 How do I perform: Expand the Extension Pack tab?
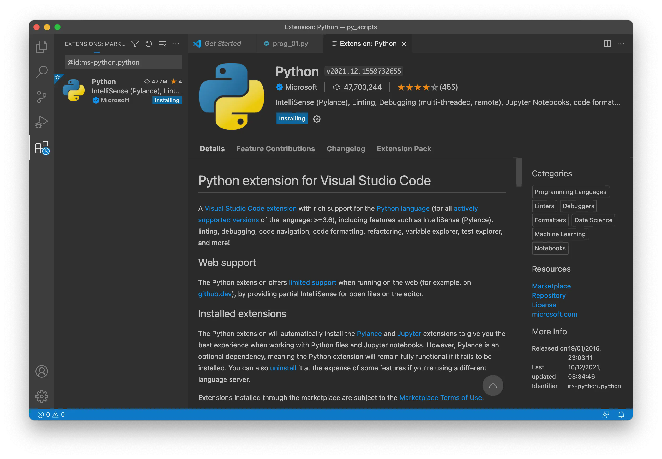[405, 148]
